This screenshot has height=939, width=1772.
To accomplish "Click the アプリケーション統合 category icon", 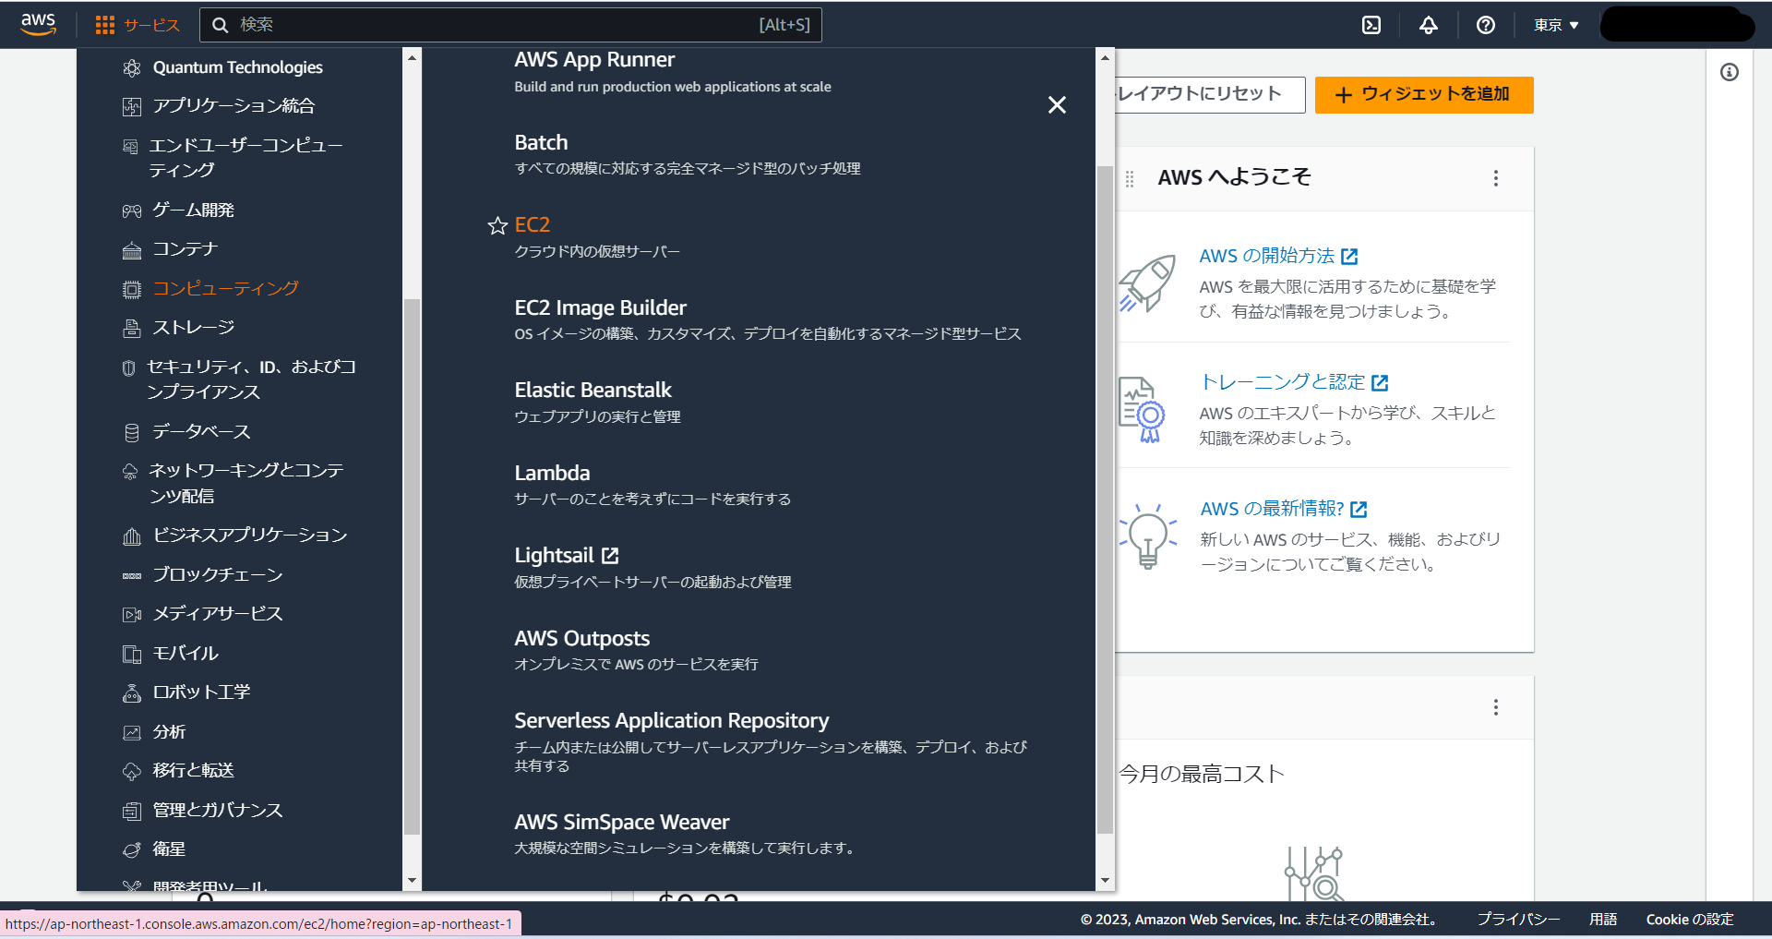I will pyautogui.click(x=132, y=106).
